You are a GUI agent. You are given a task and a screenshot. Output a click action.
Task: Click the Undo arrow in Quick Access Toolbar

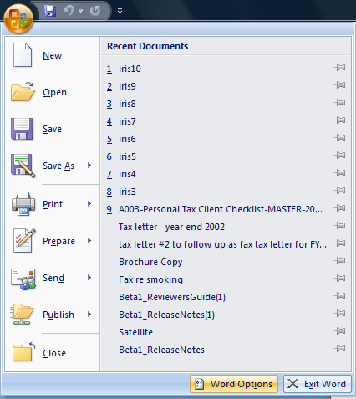[x=69, y=11]
